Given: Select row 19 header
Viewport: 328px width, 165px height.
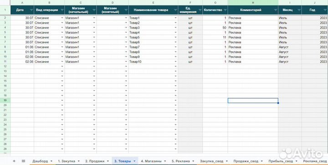Looking at the screenshot, I should [x=5, y=100].
